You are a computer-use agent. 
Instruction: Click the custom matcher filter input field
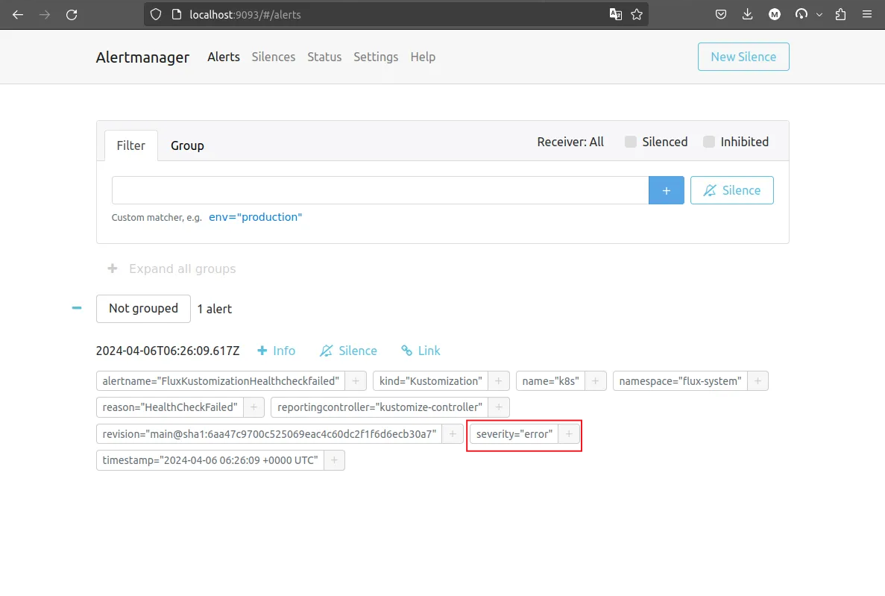[379, 190]
